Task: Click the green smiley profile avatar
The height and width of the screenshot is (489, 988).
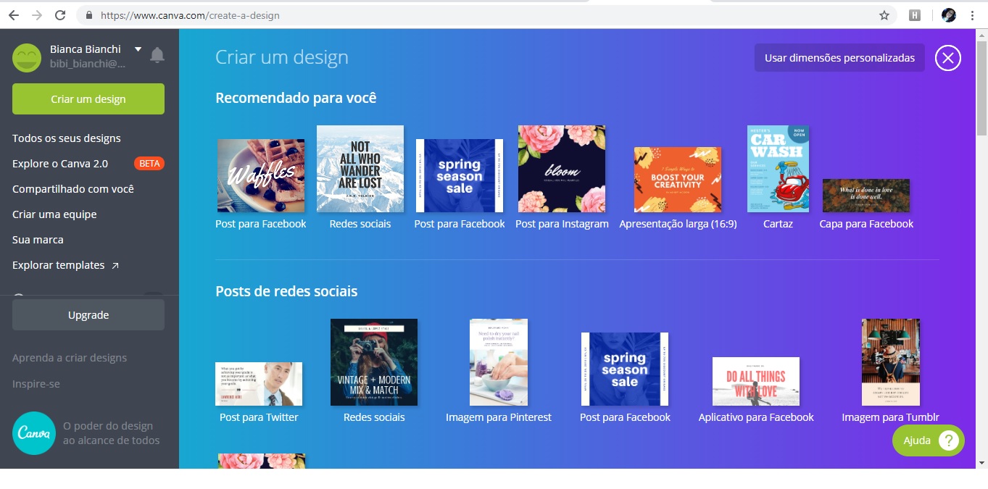Action: click(x=27, y=58)
